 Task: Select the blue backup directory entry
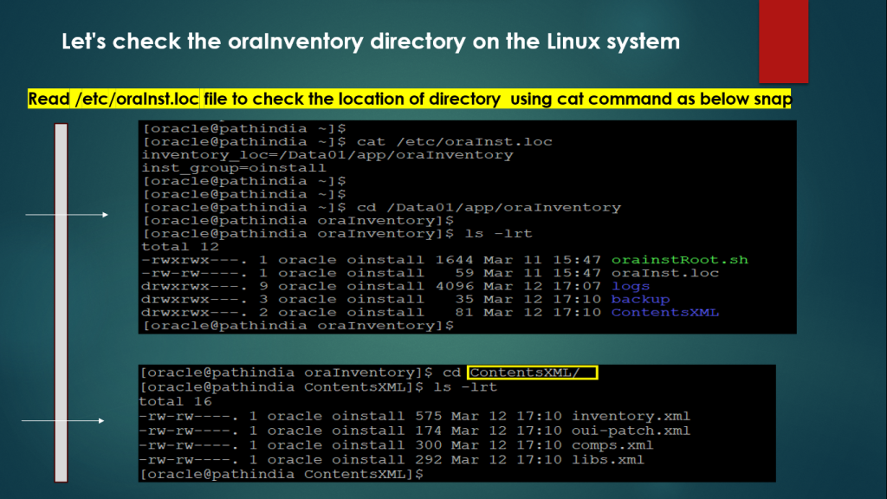(x=640, y=299)
